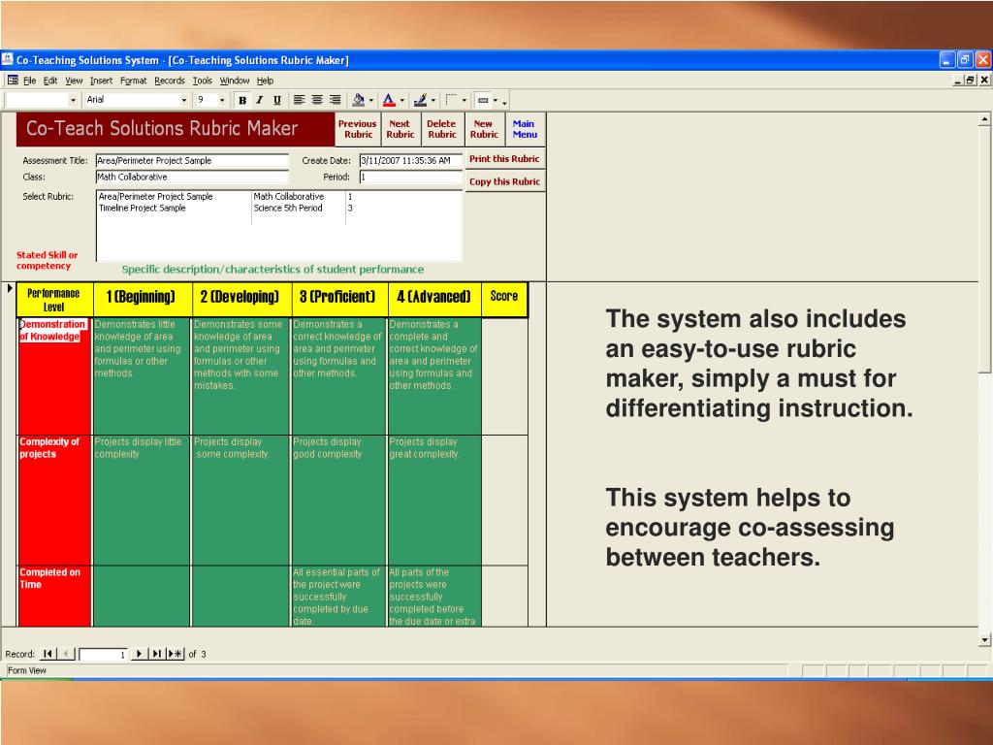Create new record with asterisk button

[x=176, y=654]
